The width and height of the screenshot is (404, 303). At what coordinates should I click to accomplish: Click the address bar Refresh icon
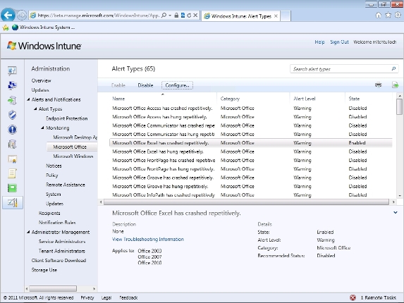point(189,16)
